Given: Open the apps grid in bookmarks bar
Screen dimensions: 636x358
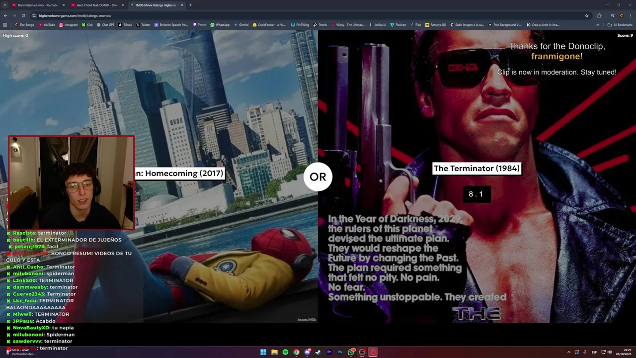Looking at the screenshot, I should pos(5,24).
